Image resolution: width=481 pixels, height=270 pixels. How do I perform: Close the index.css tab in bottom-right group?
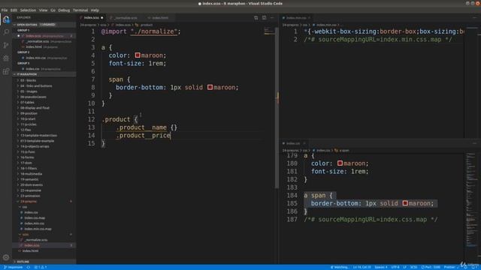point(304,143)
